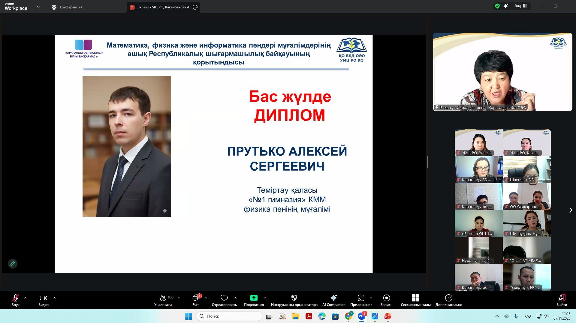This screenshot has height=323, width=576.
Task: Click the green Share screen icon
Action: point(254,298)
